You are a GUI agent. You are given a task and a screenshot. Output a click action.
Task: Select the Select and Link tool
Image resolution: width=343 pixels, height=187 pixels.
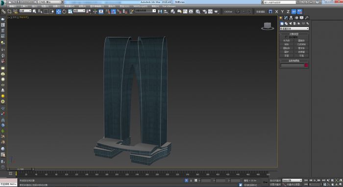coord(3,11)
